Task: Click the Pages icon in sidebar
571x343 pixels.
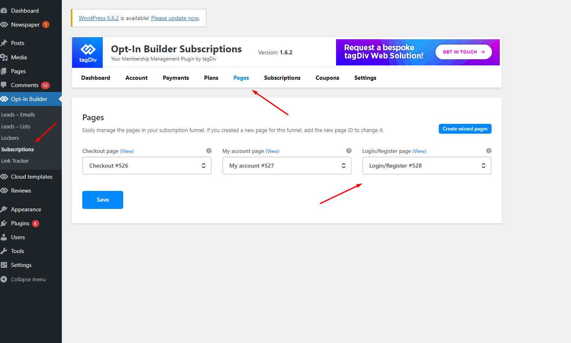Action: (4, 71)
